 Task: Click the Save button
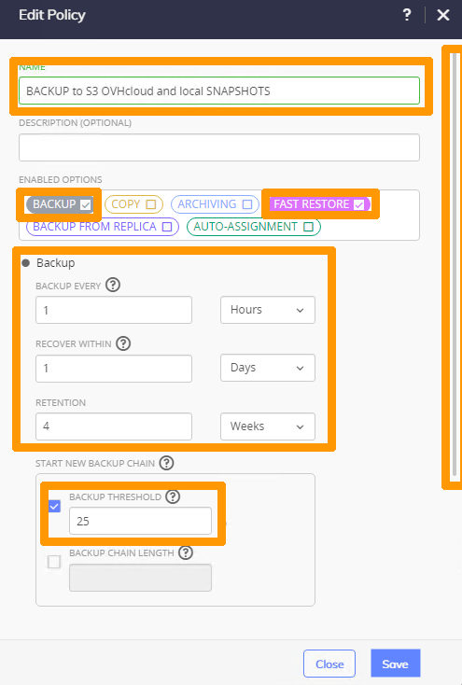(396, 664)
